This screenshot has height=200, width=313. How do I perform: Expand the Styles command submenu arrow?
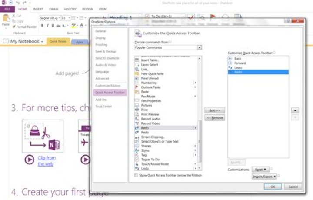click(x=195, y=150)
